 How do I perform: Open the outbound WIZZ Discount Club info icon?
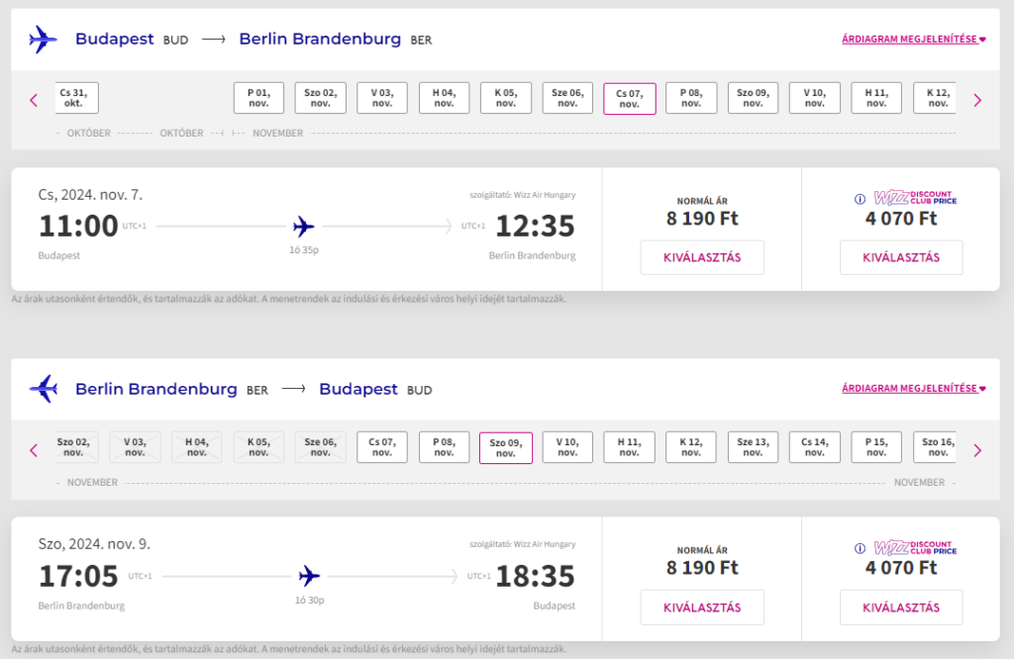pos(860,199)
